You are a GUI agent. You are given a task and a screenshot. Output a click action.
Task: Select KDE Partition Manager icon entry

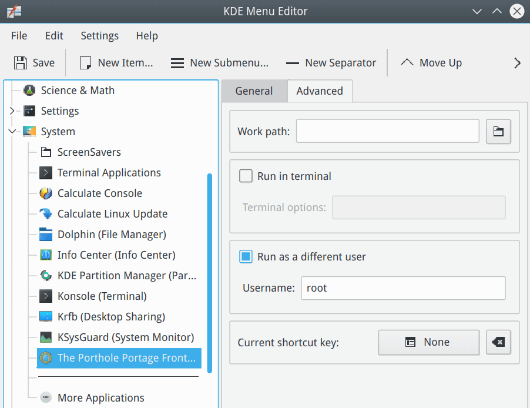(46, 275)
